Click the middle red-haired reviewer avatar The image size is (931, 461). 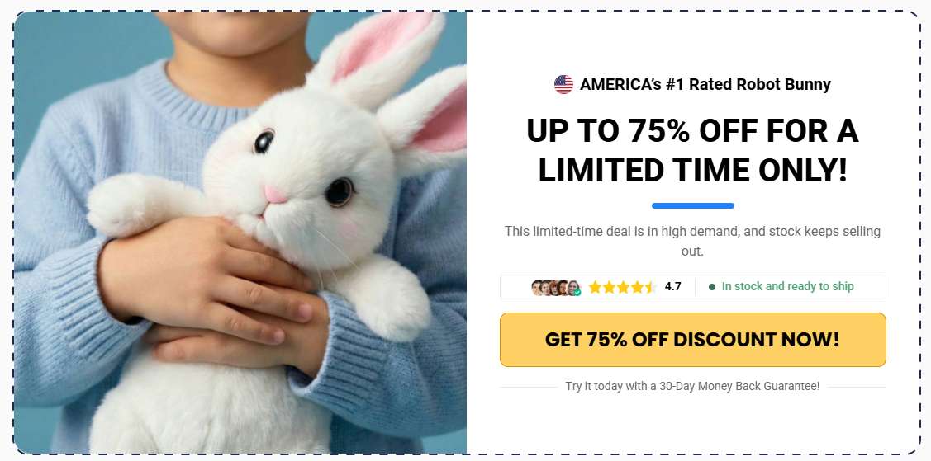coord(554,287)
